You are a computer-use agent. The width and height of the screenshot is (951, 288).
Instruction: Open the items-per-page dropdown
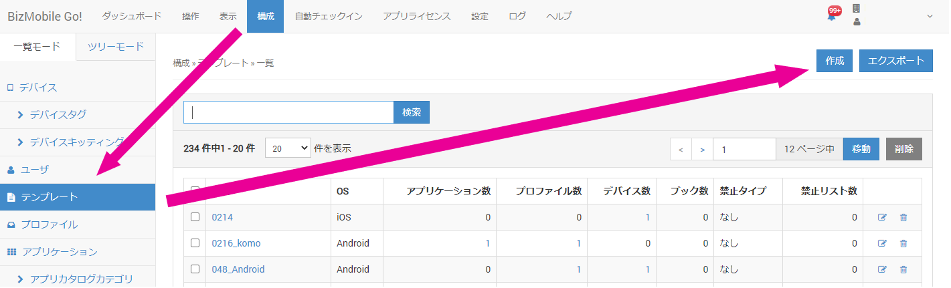[288, 148]
